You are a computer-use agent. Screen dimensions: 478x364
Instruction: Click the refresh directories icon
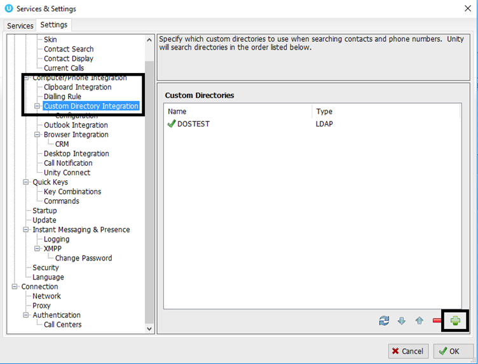pos(384,320)
